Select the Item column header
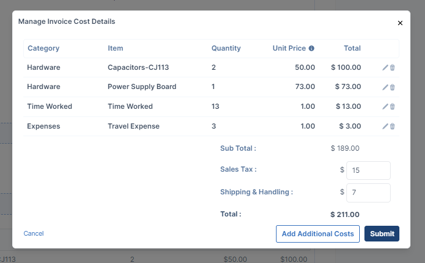 (x=115, y=48)
